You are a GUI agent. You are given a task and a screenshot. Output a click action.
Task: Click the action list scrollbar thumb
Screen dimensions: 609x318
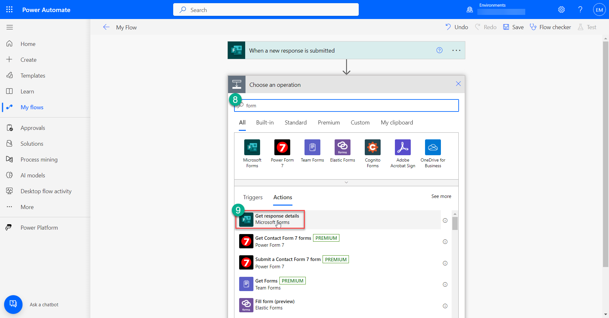[455, 223]
